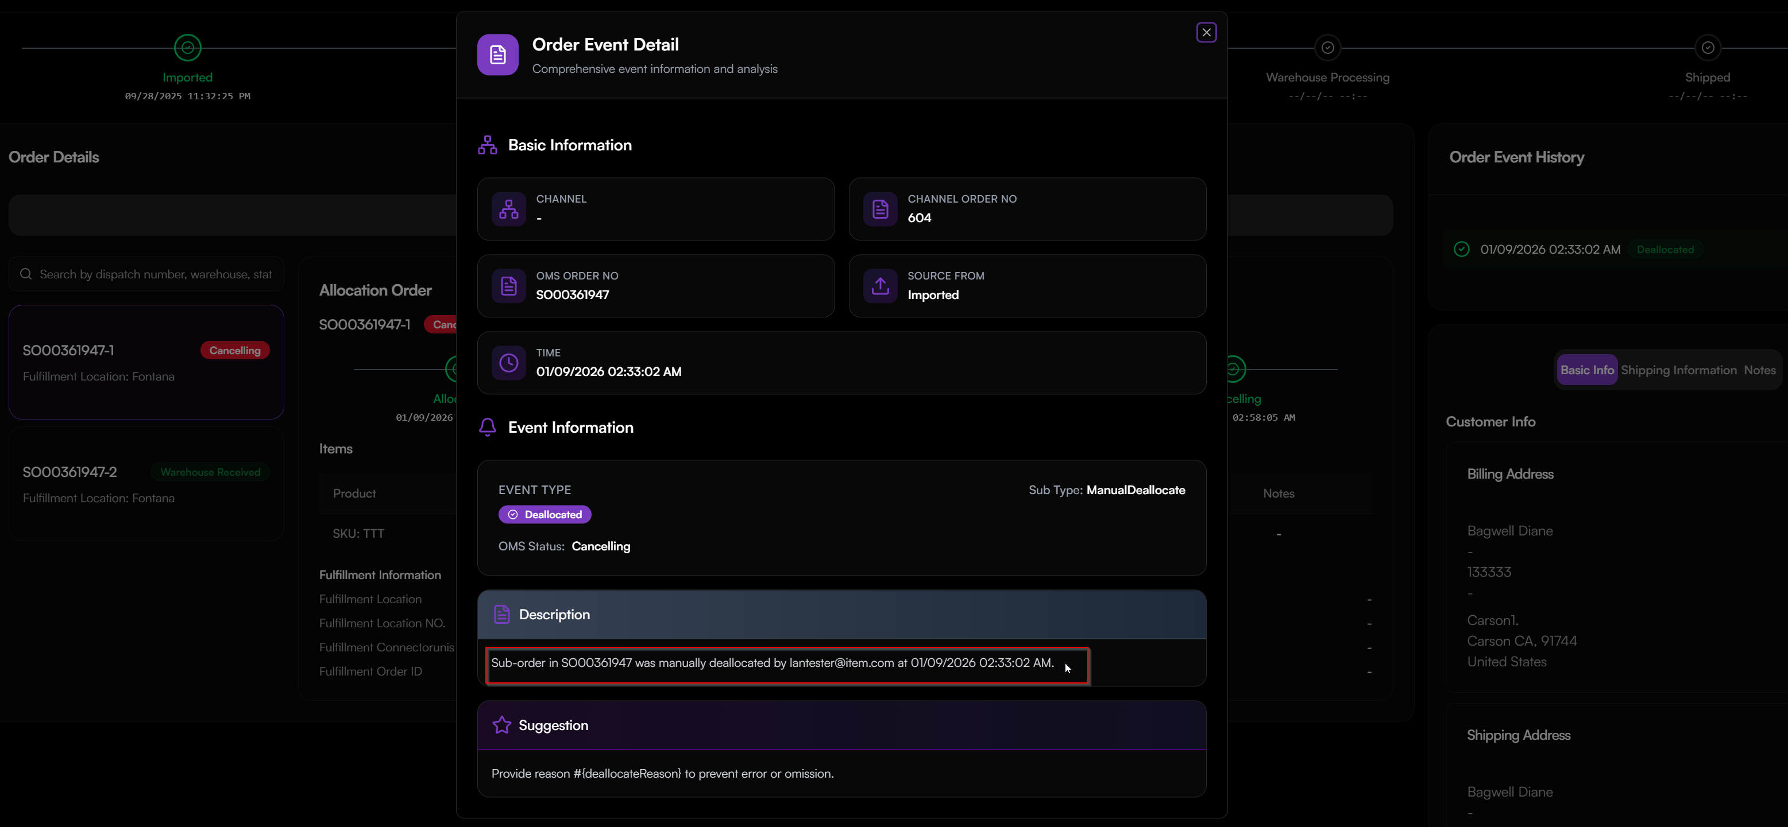The image size is (1788, 827).
Task: Click the Imported timeline checkmark
Action: pos(186,47)
